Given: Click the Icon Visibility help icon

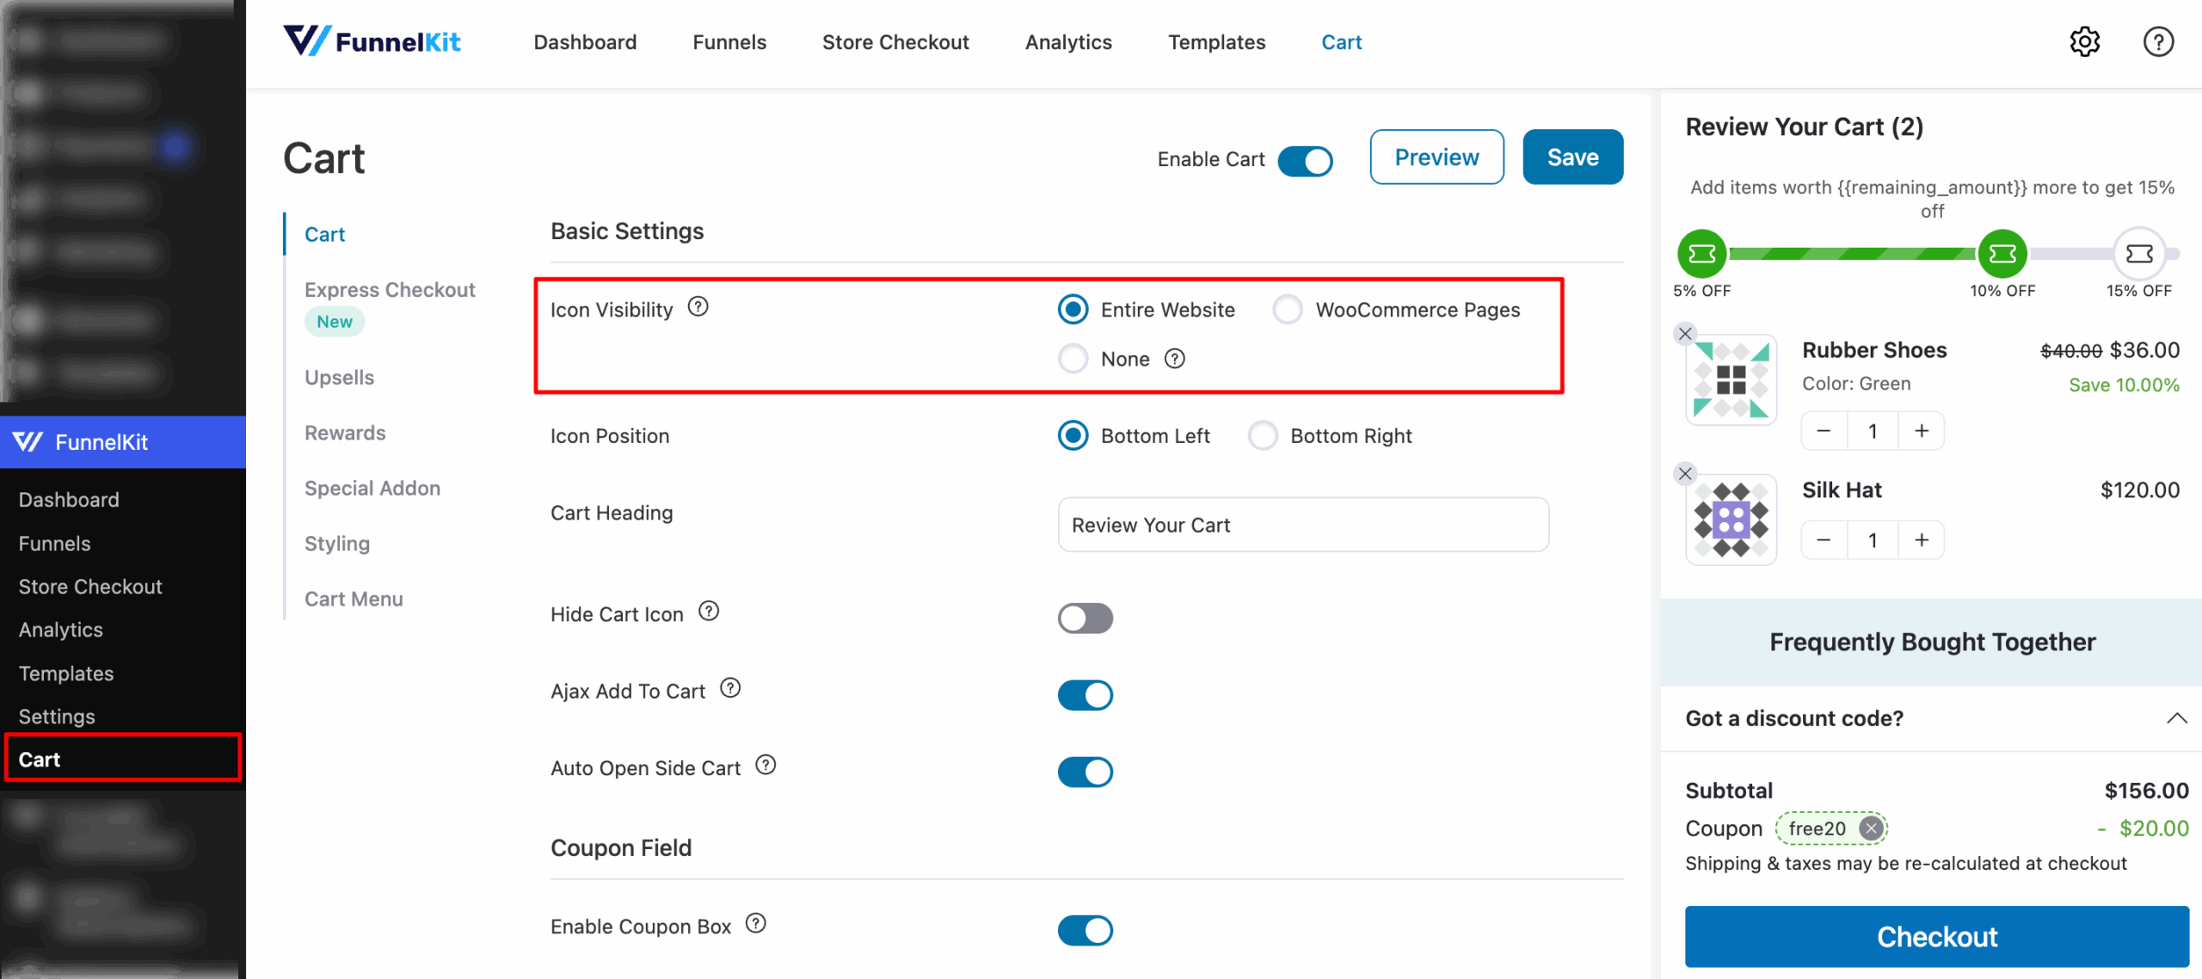Looking at the screenshot, I should 698,307.
